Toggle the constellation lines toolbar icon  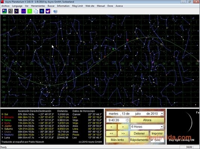pyautogui.click(x=10, y=11)
